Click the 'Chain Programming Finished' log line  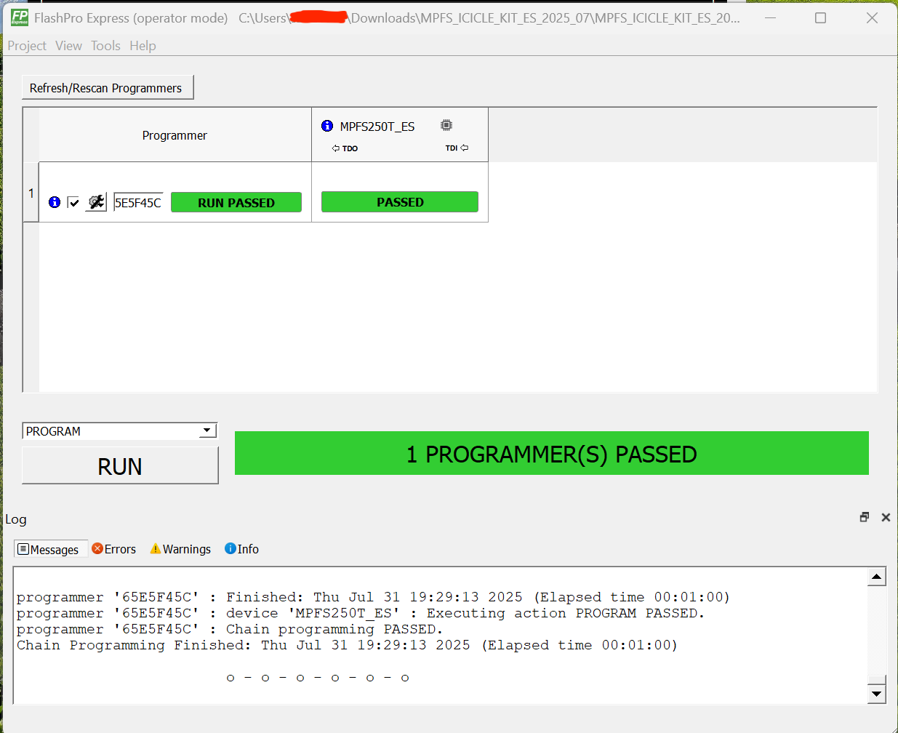point(347,645)
